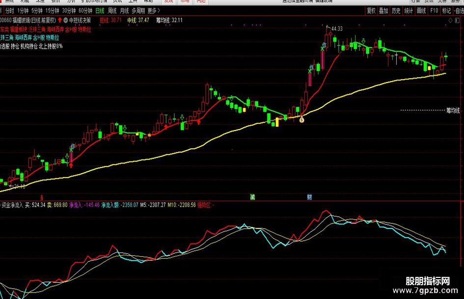464x299 pixels.
Task: Select the 5分钟 period tab
Action: pos(37,11)
